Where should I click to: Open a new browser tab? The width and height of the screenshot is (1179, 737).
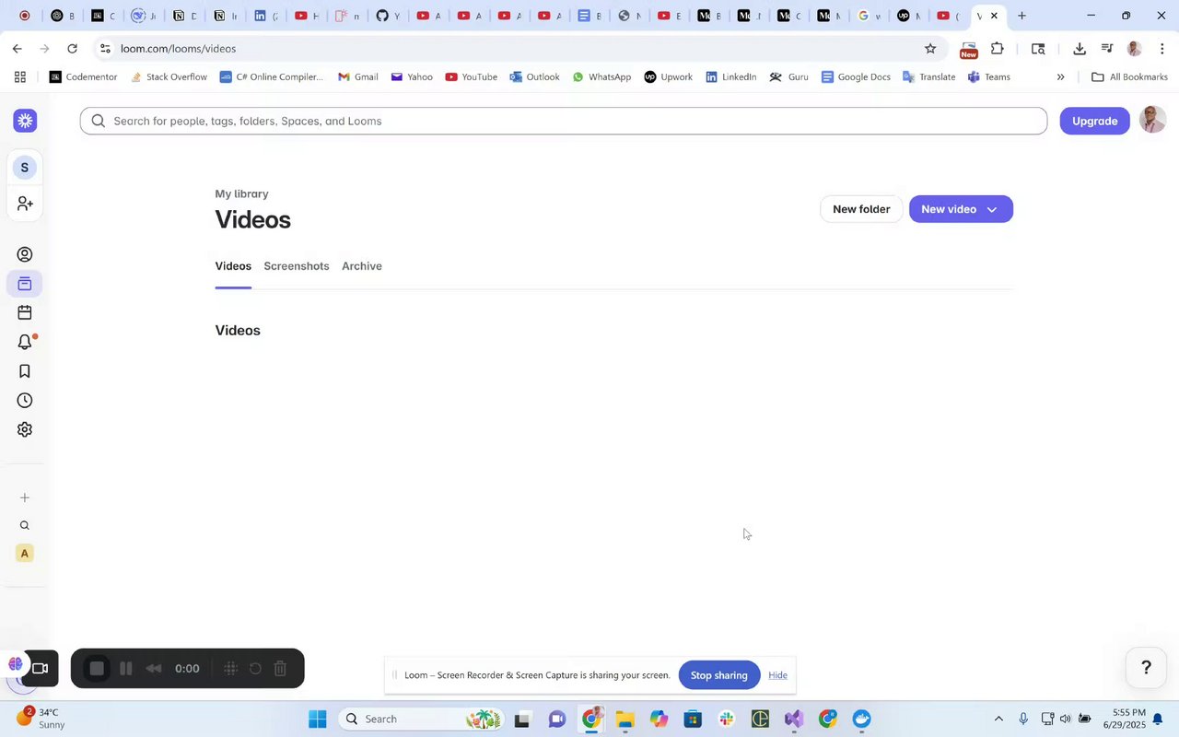[x=1021, y=16]
